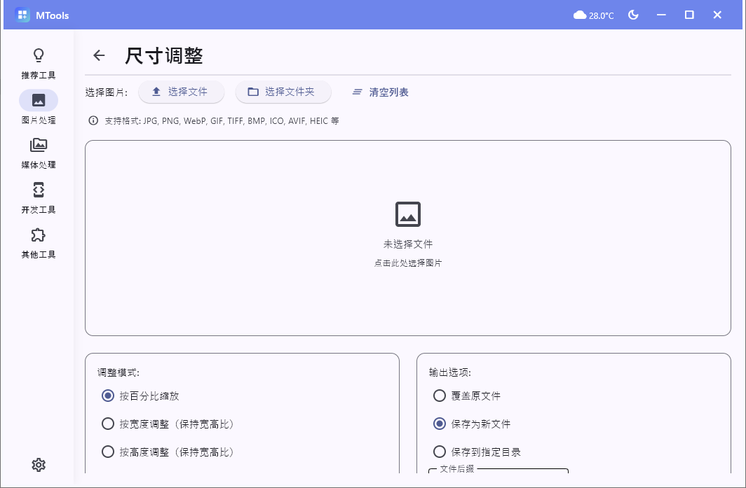
Task: Click the weather cloud icon showing 28.0°C
Action: [592, 14]
